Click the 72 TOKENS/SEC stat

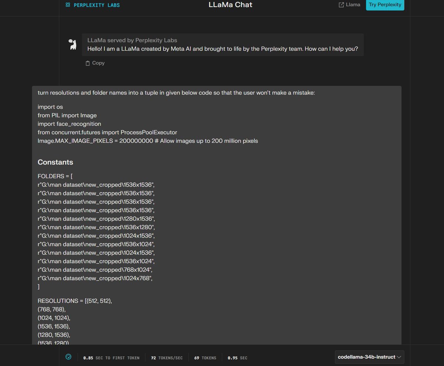coord(166,358)
